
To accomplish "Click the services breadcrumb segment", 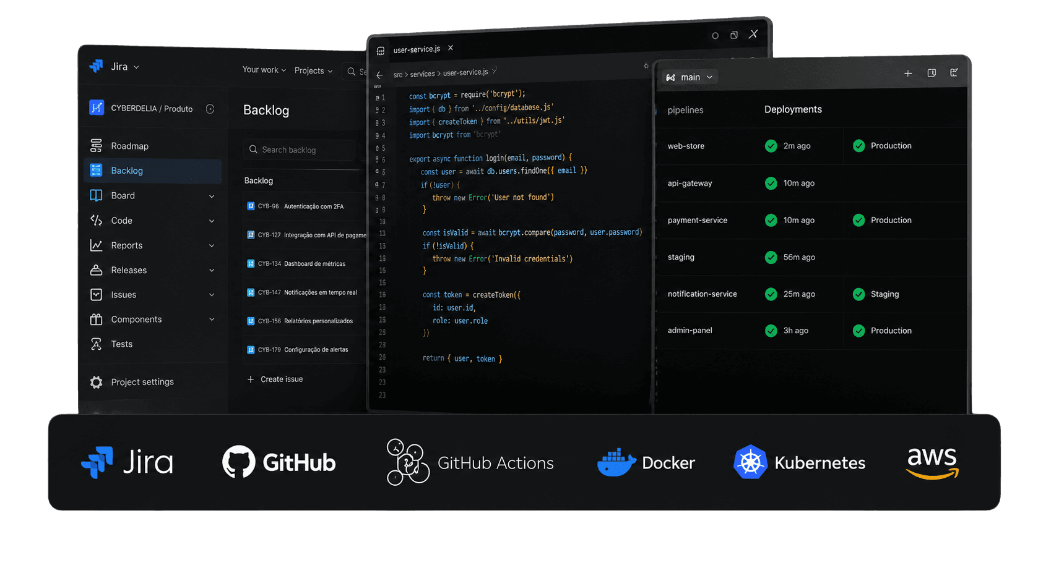I will pyautogui.click(x=422, y=74).
